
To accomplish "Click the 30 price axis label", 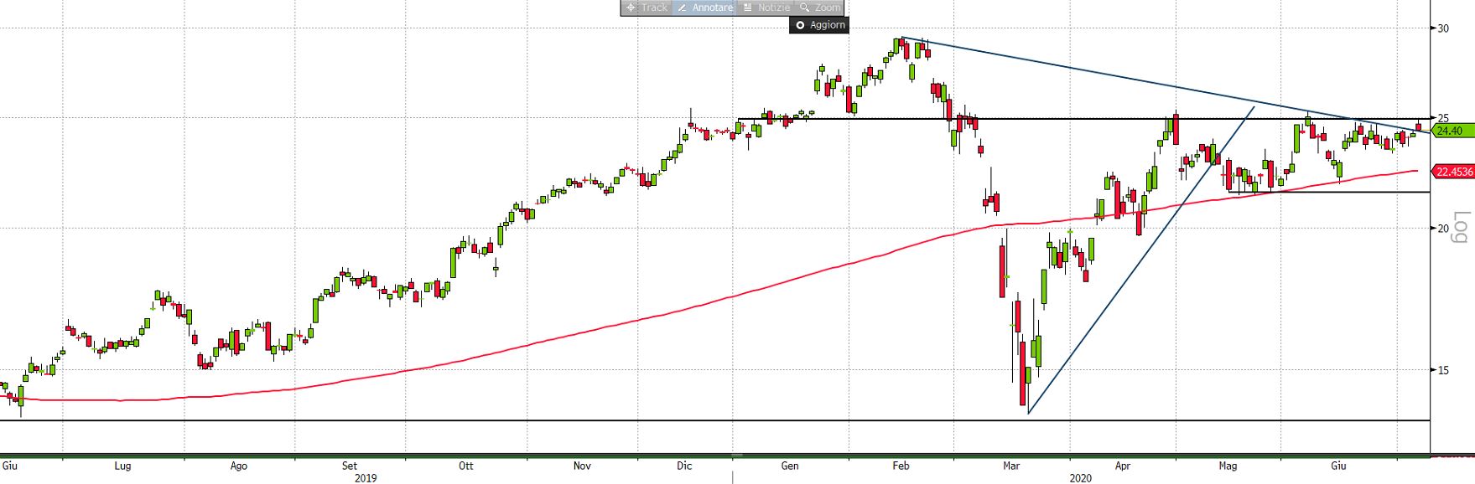I will (x=1443, y=28).
